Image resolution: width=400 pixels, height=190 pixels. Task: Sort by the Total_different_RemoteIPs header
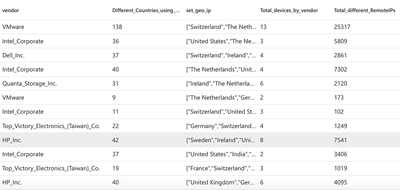[364, 11]
